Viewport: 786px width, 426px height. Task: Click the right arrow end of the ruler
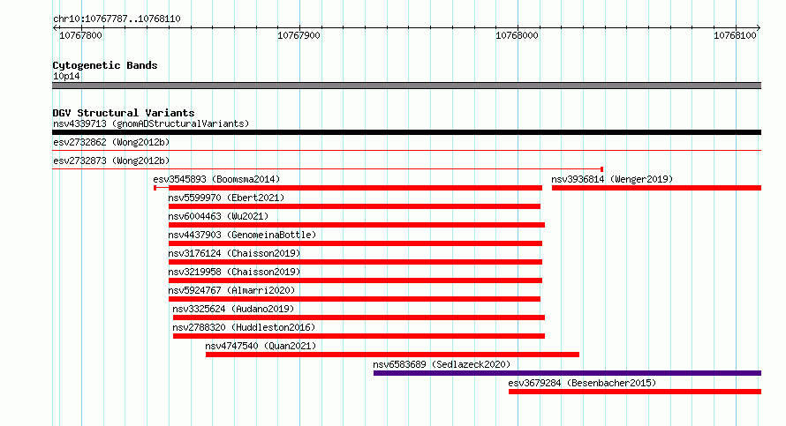click(759, 27)
